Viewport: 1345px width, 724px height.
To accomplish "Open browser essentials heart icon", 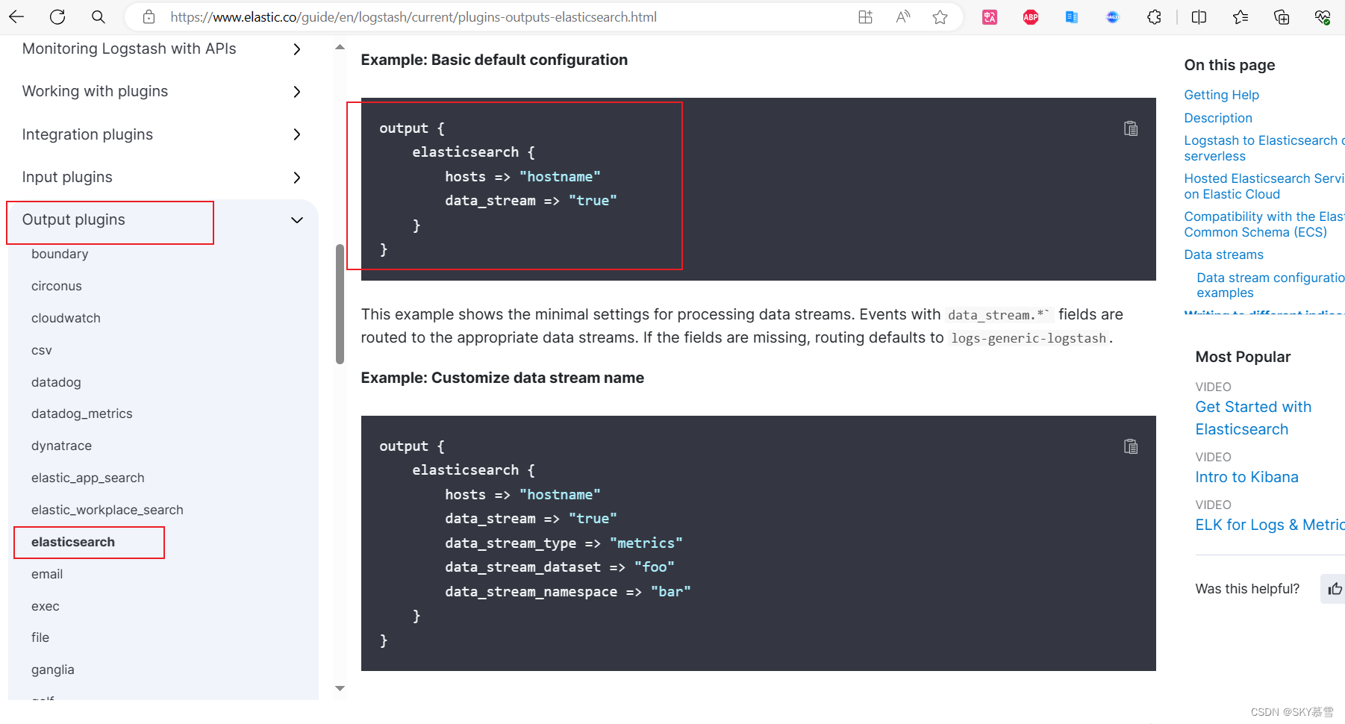I will coord(1323,16).
